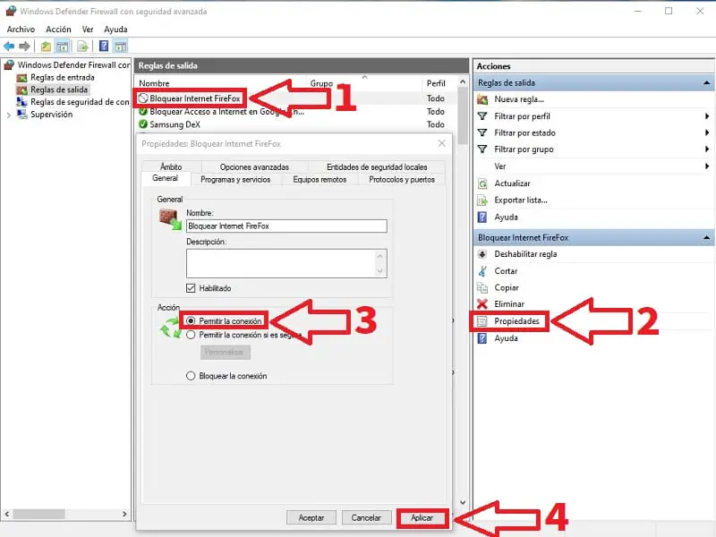Screen dimensions: 716x537
Task: Open the Filtrar por grupo submenu arrow
Action: pyautogui.click(x=707, y=149)
